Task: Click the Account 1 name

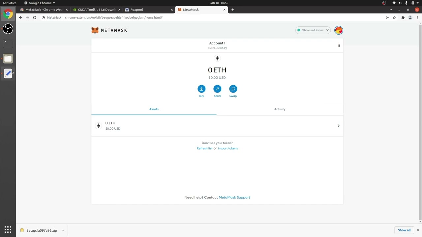Action: 217,43
